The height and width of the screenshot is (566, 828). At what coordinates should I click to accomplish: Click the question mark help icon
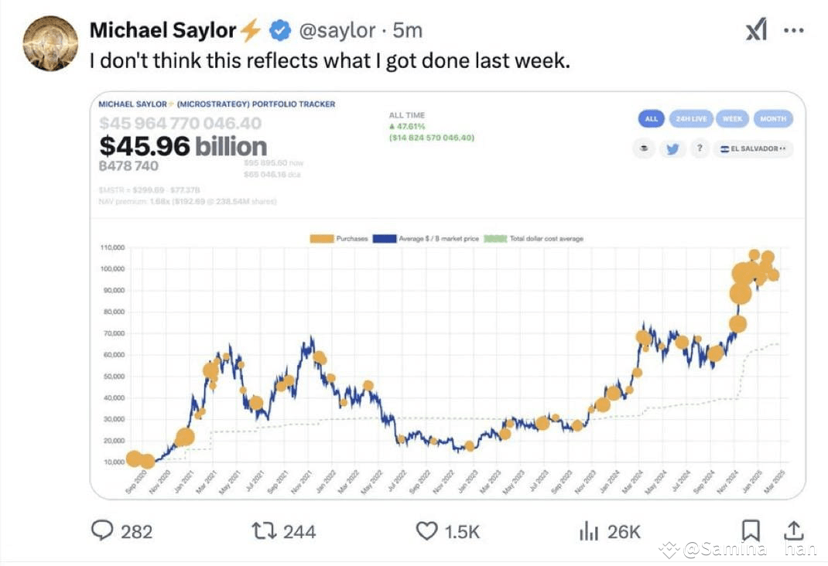700,148
